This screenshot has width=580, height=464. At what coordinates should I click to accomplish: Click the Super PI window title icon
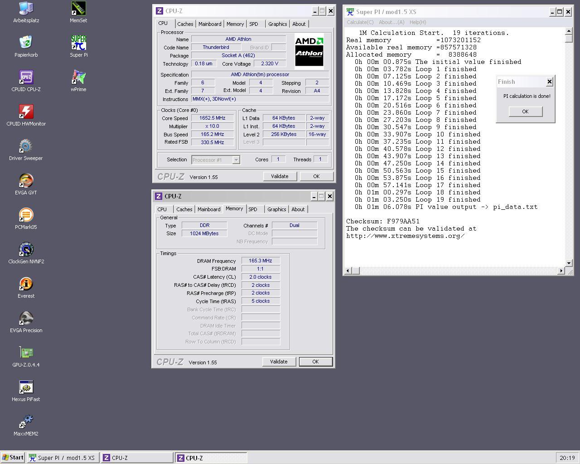tap(350, 12)
